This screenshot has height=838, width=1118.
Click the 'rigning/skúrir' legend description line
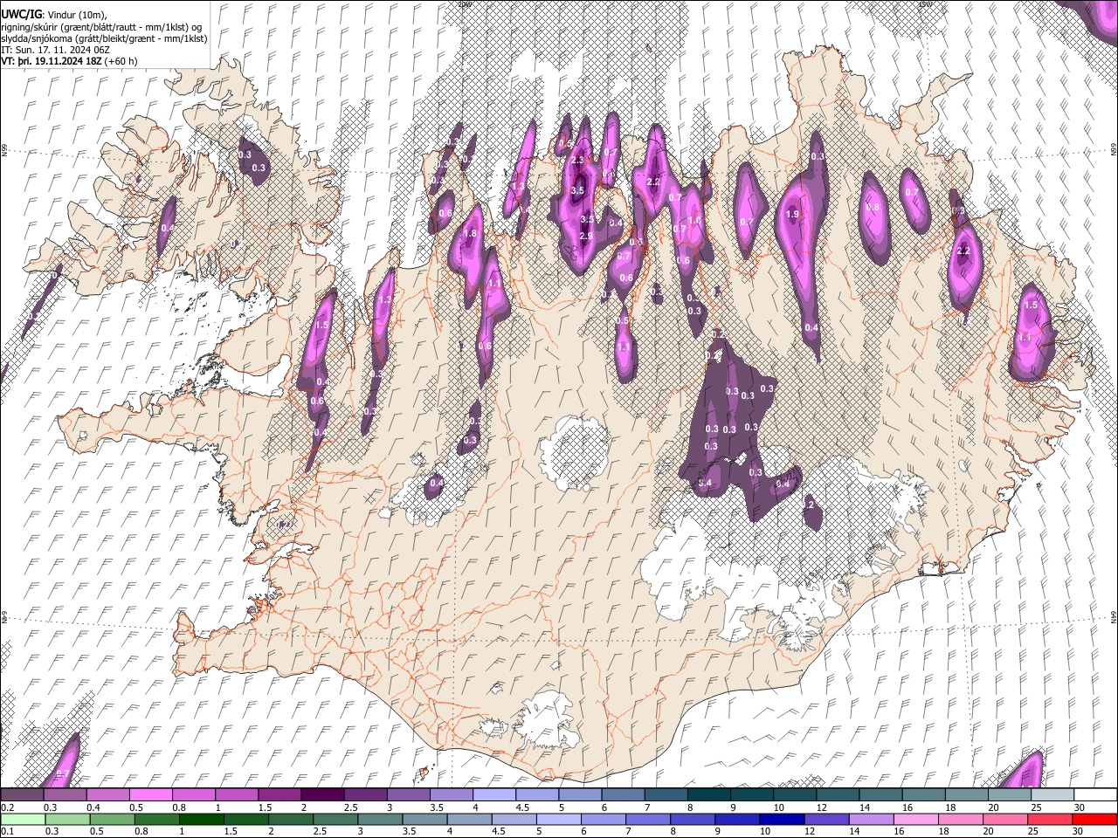103,27
